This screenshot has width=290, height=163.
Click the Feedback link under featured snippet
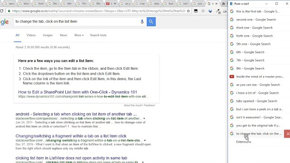coord(149,105)
